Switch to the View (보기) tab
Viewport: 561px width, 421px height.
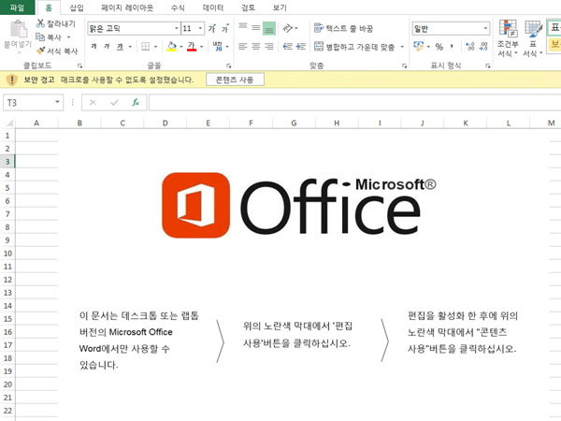click(x=280, y=7)
